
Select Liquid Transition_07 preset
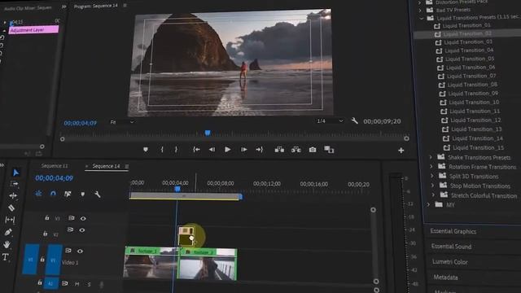pos(471,76)
